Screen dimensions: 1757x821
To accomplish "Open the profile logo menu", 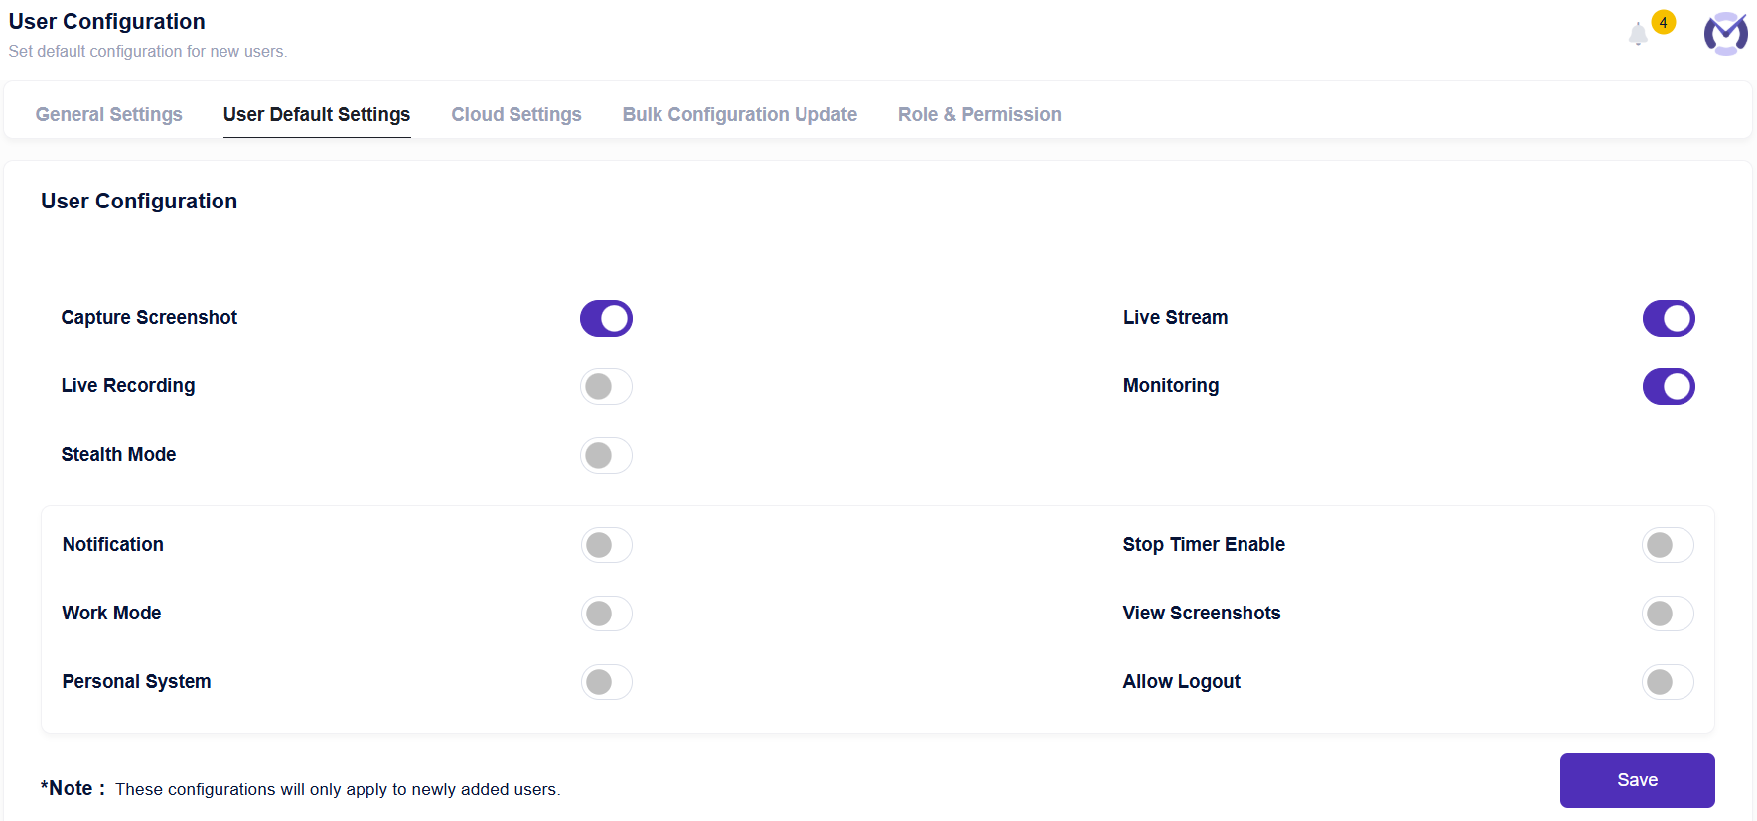I will (1726, 34).
